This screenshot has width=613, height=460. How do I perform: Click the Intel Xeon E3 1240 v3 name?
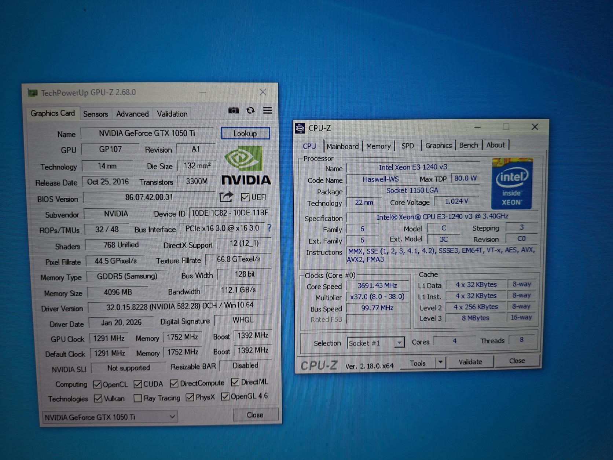pyautogui.click(x=413, y=167)
